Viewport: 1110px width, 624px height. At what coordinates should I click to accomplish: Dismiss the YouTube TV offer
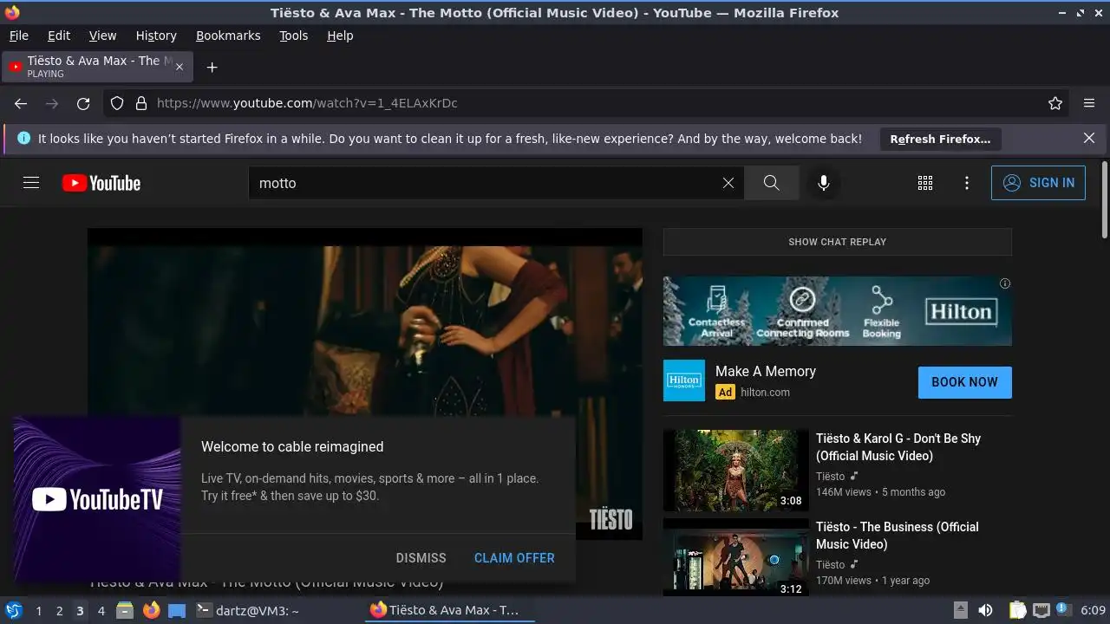click(x=421, y=558)
